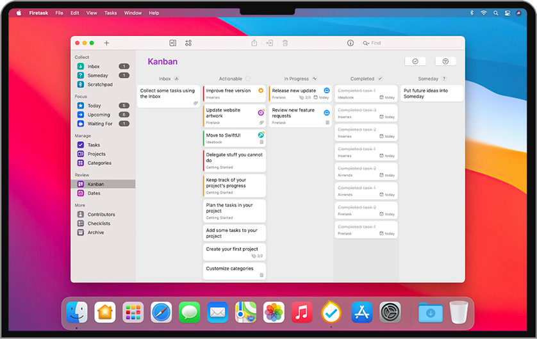Viewport: 537px width, 339px height.
Task: Toggle the Completed column checkmark icon
Action: 380,79
